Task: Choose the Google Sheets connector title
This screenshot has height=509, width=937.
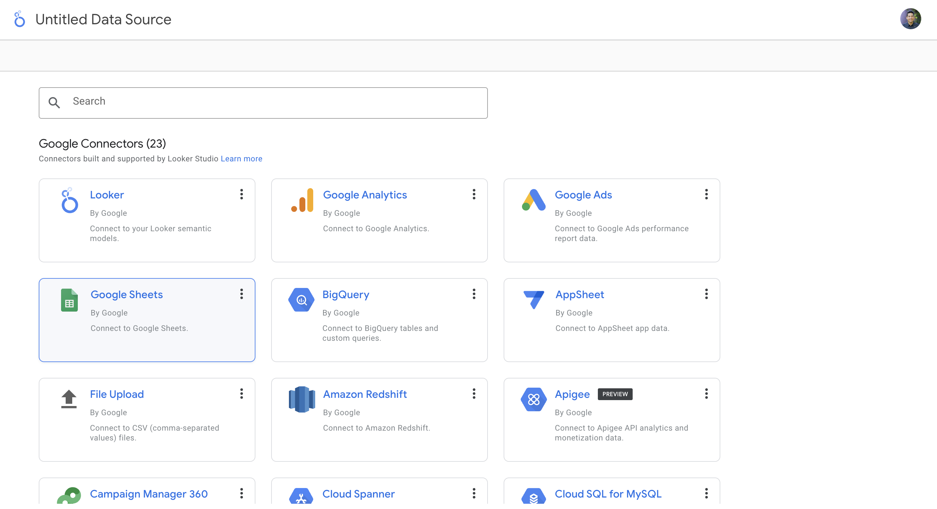Action: pyautogui.click(x=127, y=294)
